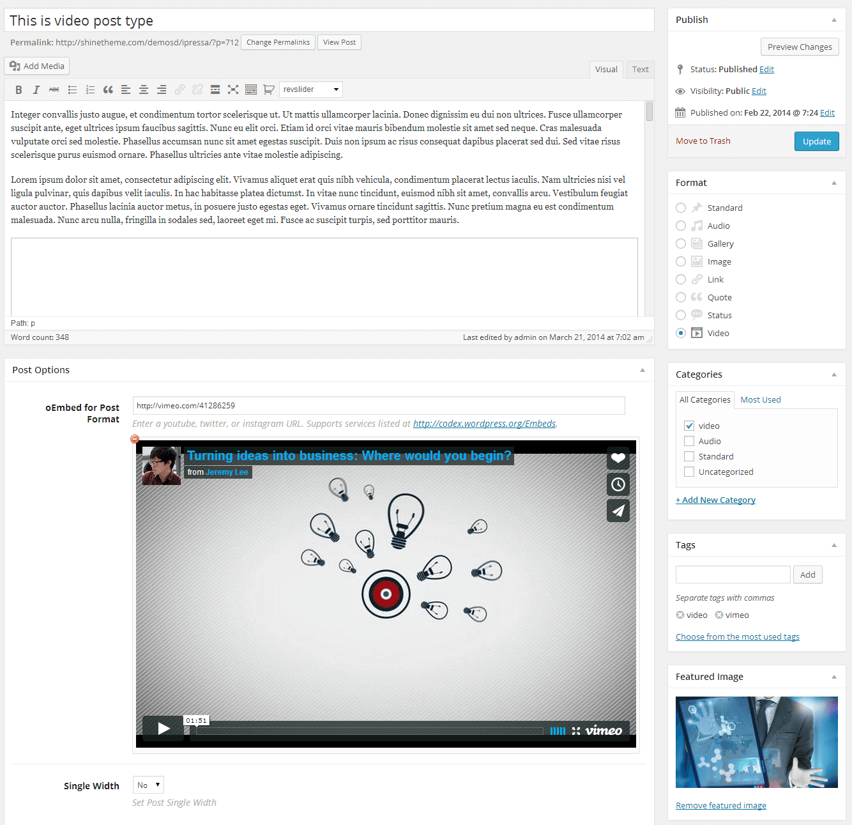The height and width of the screenshot is (825, 852).
Task: Uncheck the 'video' category checkbox
Action: [689, 426]
